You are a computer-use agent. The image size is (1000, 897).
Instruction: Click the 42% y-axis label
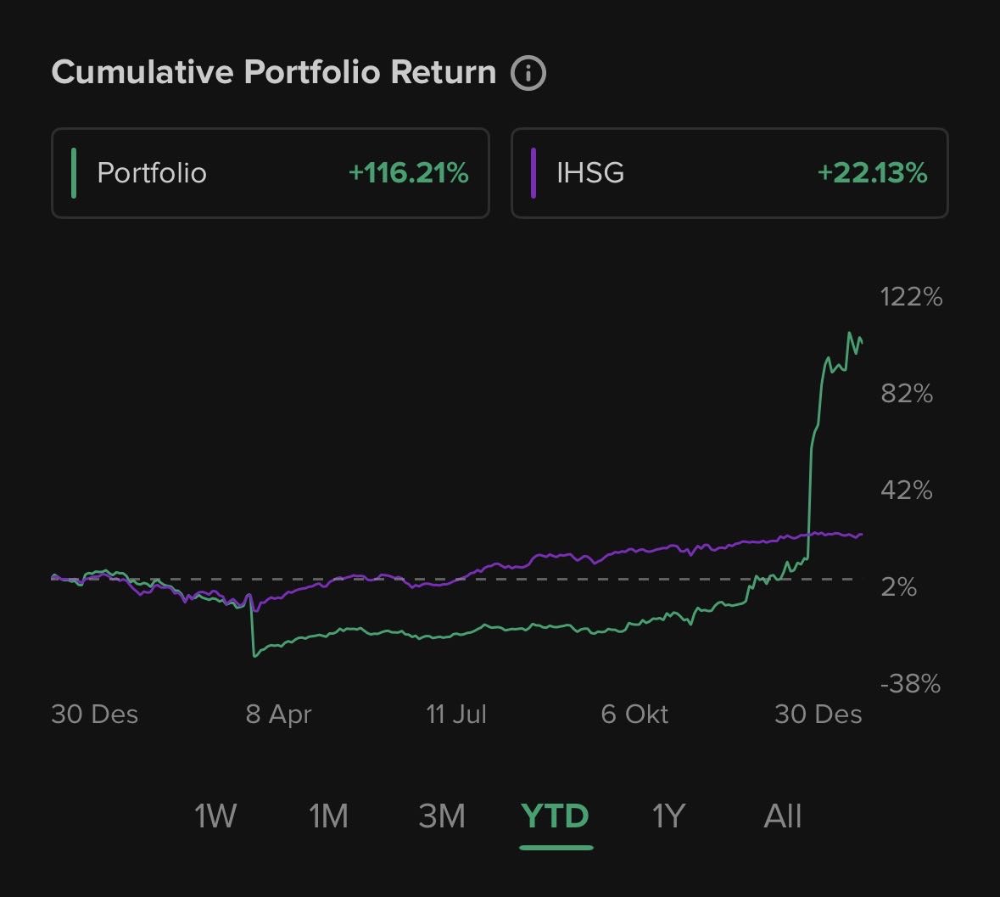[x=907, y=491]
